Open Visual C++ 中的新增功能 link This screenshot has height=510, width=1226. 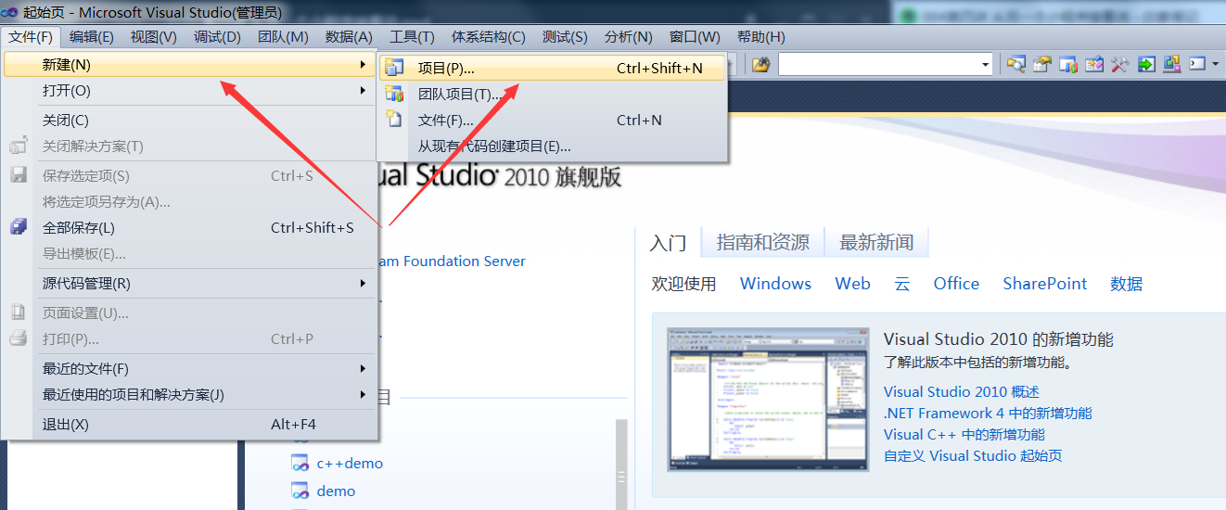(964, 435)
